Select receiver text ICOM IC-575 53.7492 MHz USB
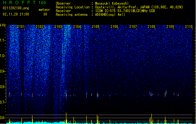196x124 pixels. pos(125,11)
